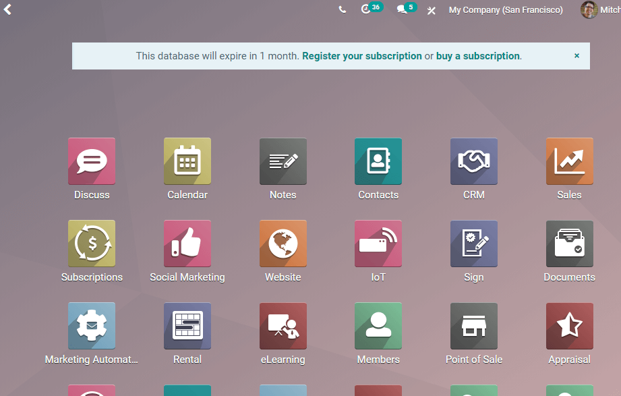621x396 pixels.
Task: Open activities clock icon with 36 badge
Action: 371,8
